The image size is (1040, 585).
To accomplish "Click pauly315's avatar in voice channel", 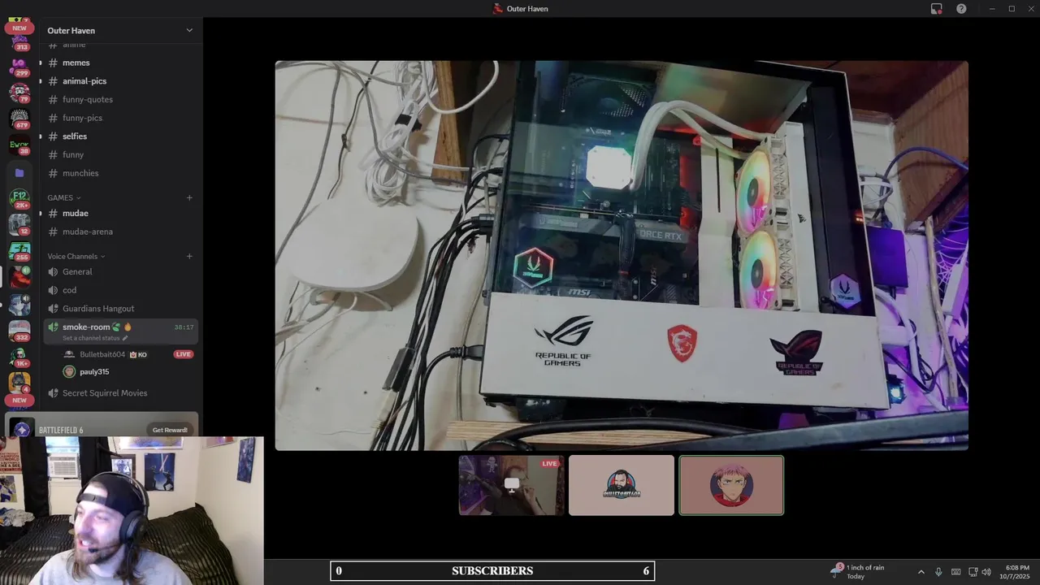I will (x=69, y=371).
